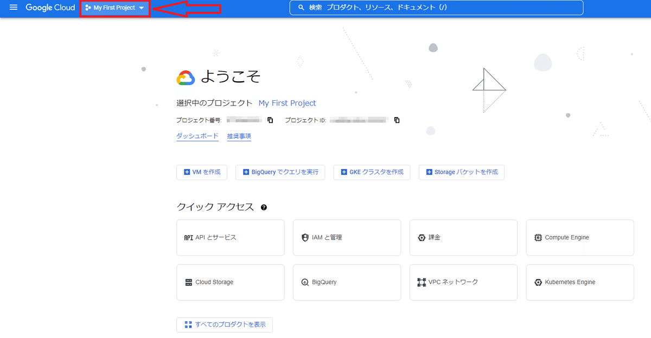Open the BigQuery quick access card
The width and height of the screenshot is (651, 338).
click(347, 282)
